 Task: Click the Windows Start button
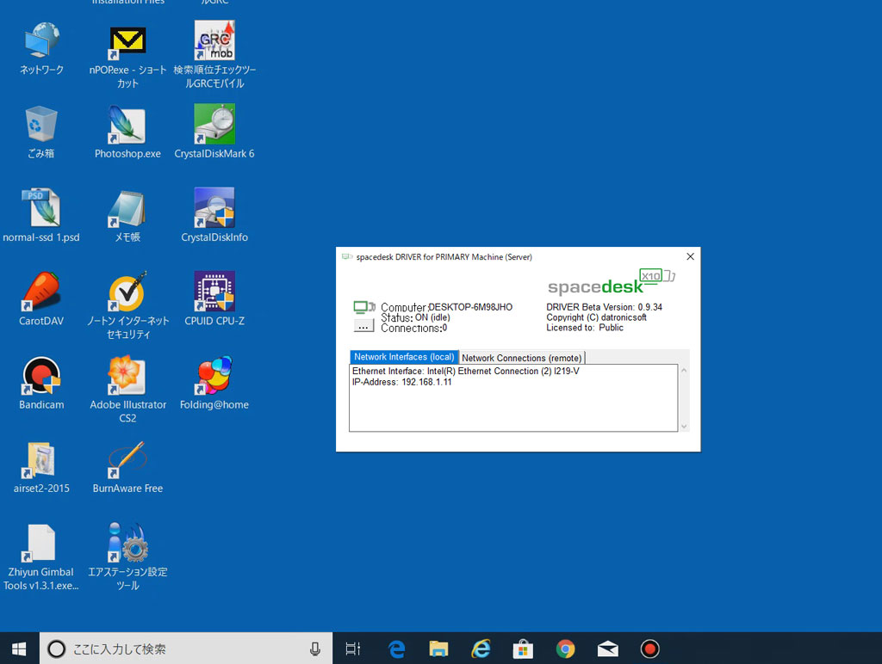19,649
